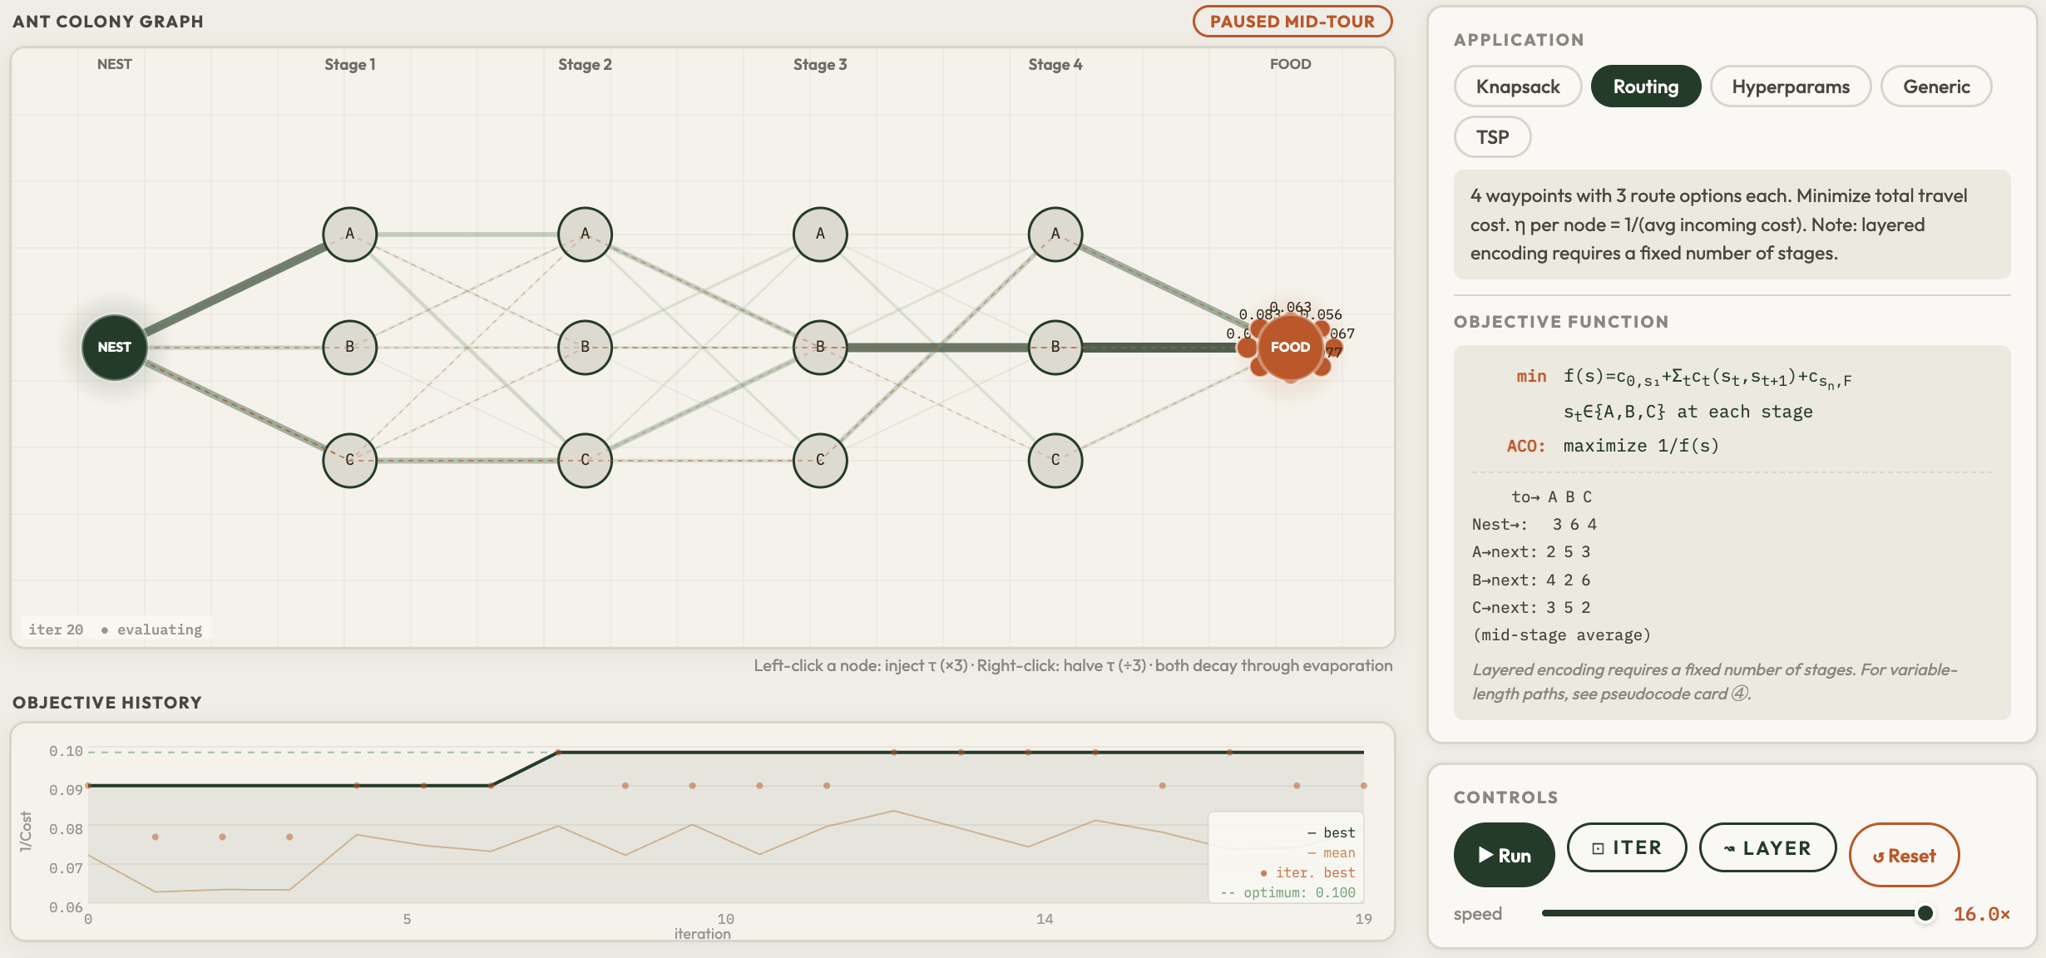Step one iteration with the ITER control

pyautogui.click(x=1627, y=847)
